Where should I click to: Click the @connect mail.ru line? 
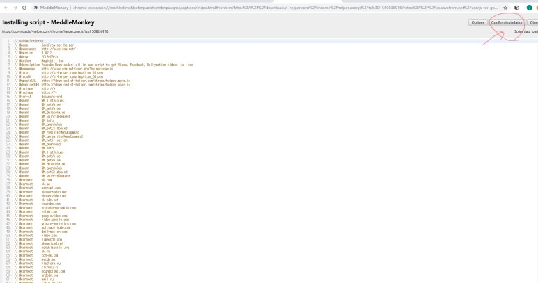tap(33, 280)
